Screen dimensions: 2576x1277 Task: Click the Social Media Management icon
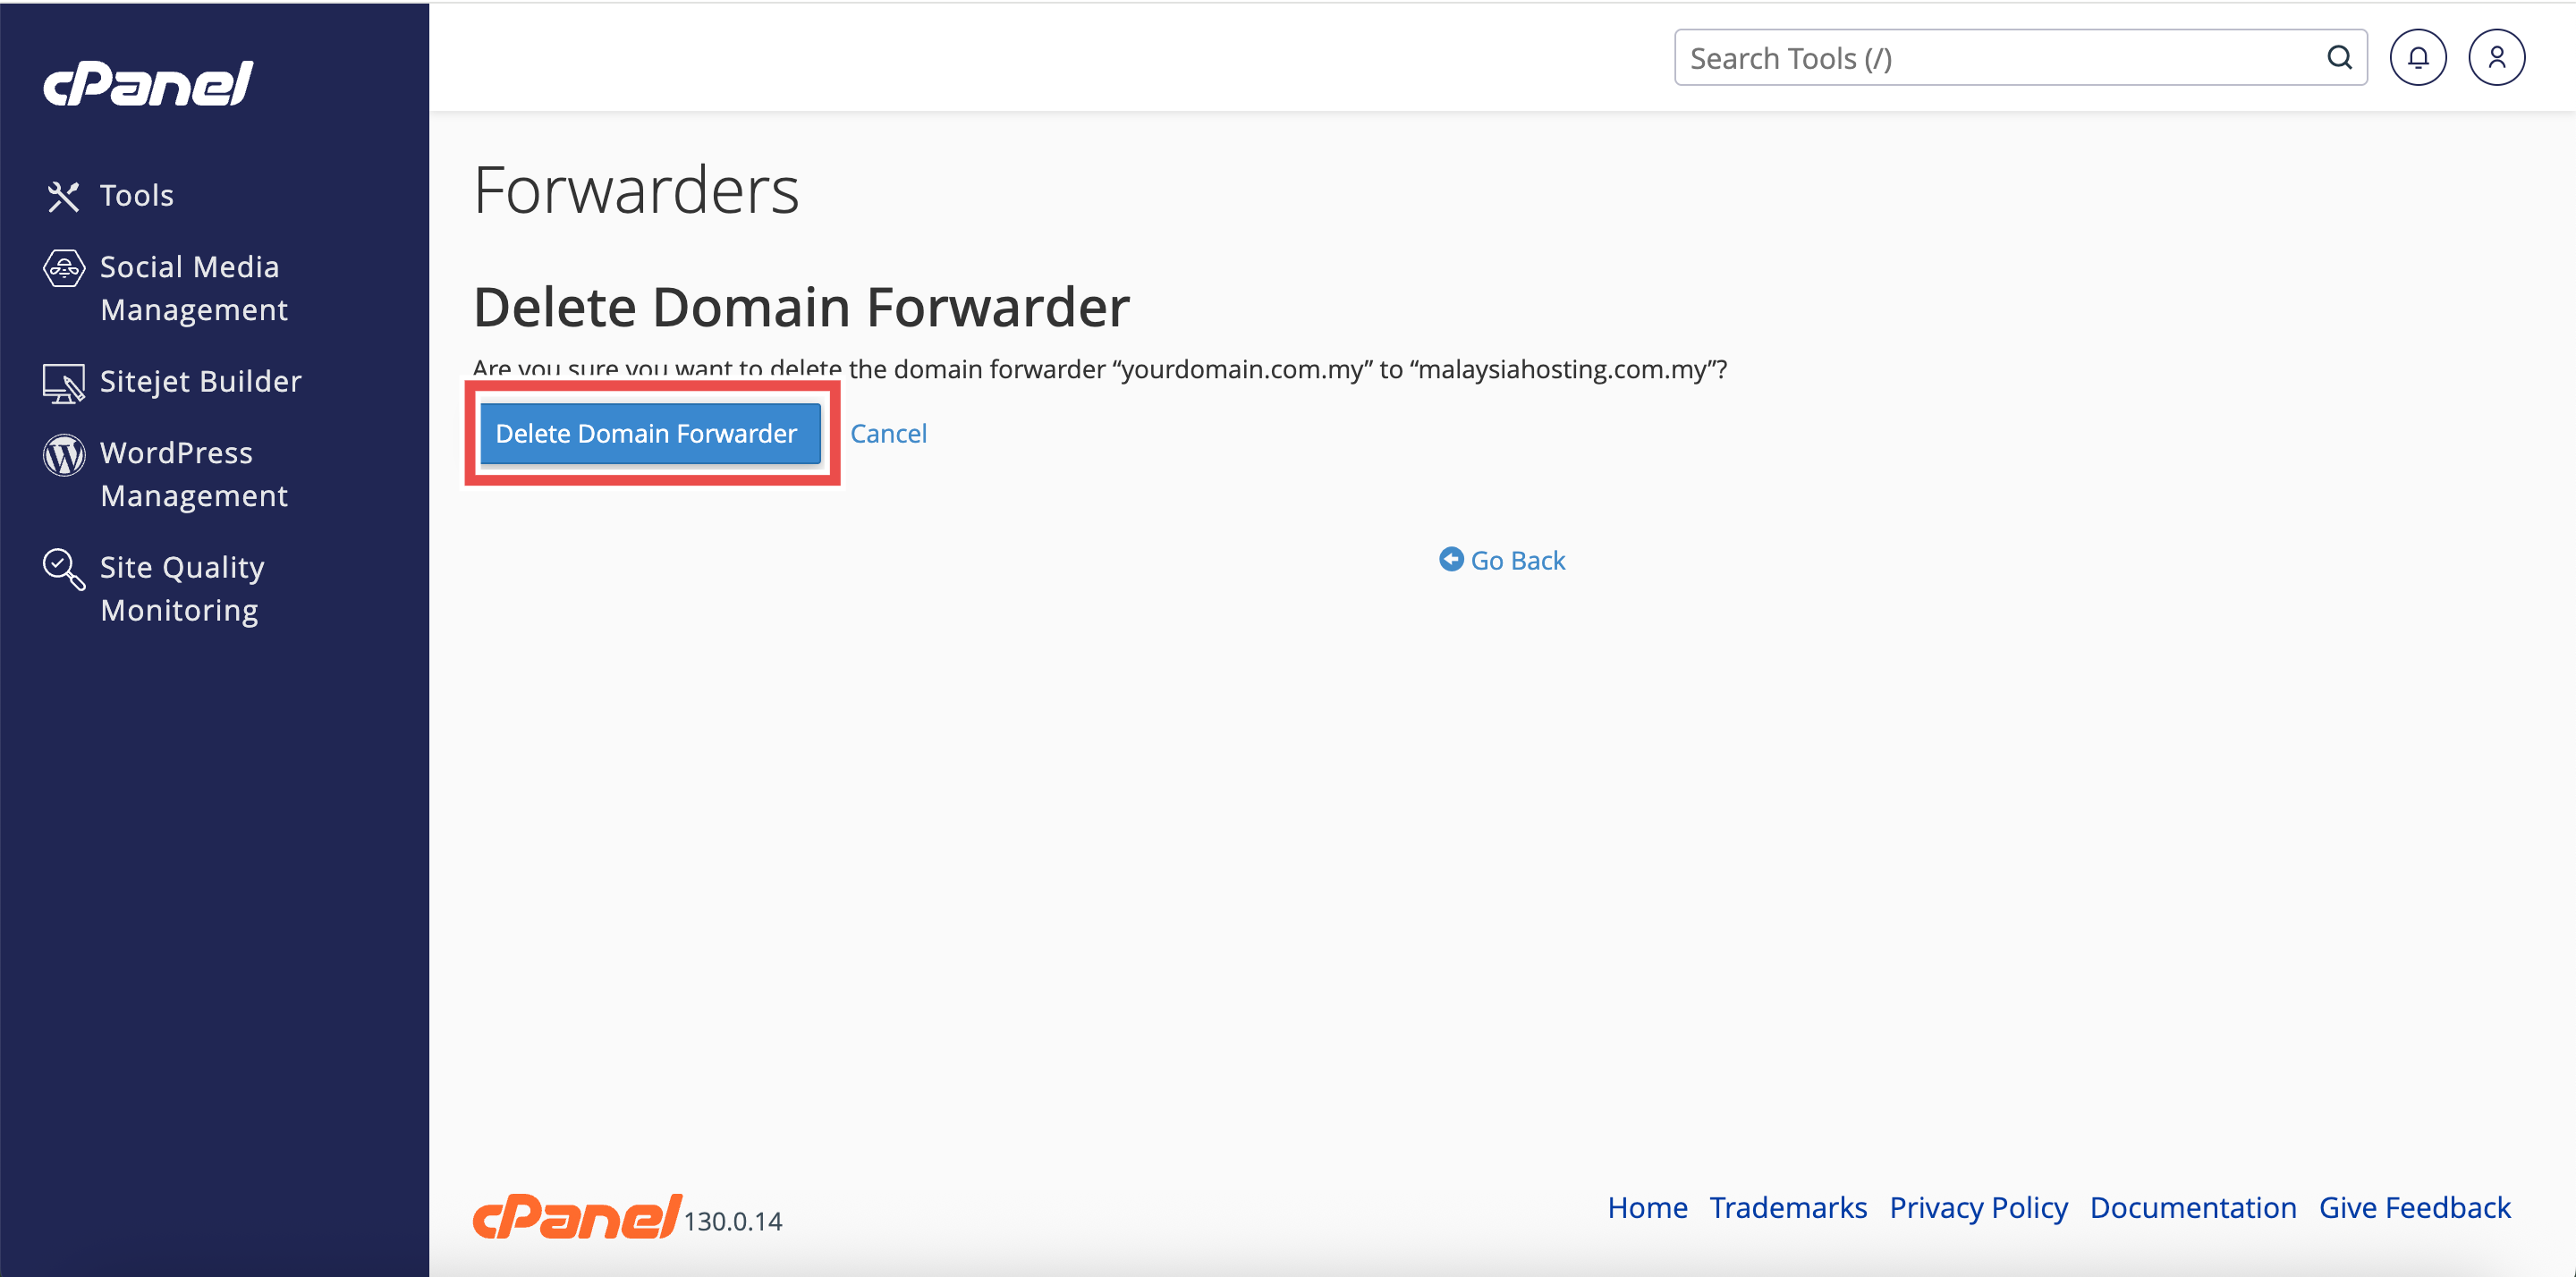click(x=64, y=268)
